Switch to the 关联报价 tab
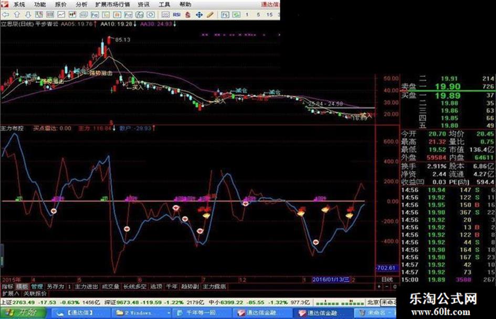 click(x=35, y=293)
